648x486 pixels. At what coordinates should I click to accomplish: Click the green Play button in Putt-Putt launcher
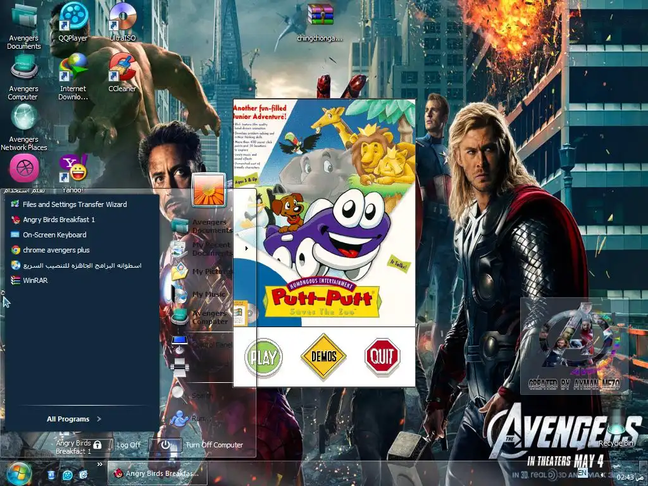coord(263,358)
